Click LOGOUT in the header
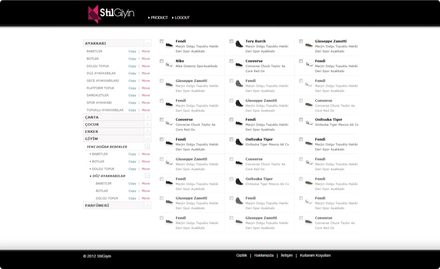Screen dimensions: 440x269 tap(181, 18)
